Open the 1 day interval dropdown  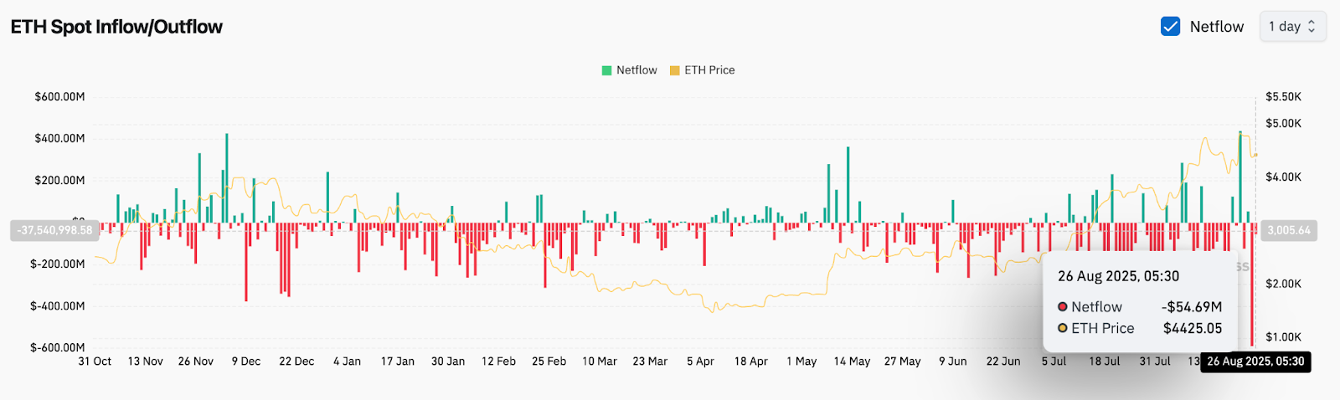(x=1291, y=27)
